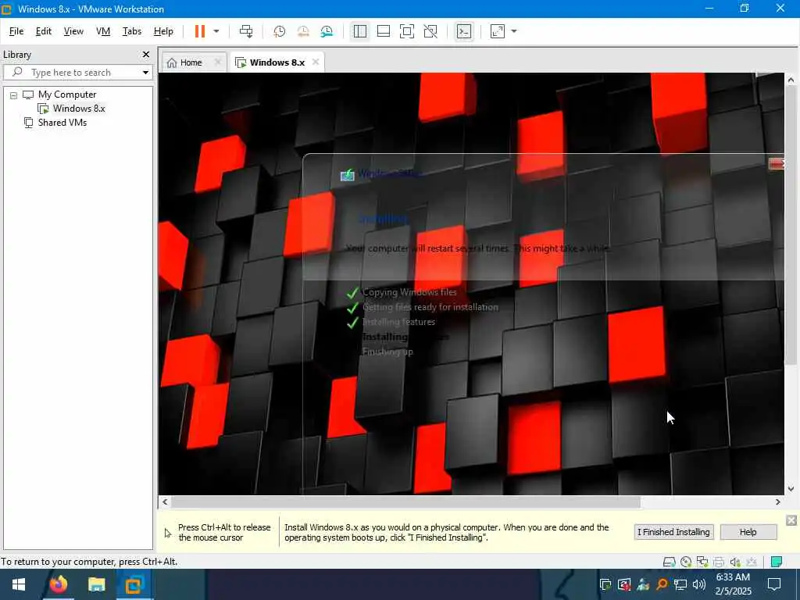Open the power options dropdown next to pause

pos(216,31)
